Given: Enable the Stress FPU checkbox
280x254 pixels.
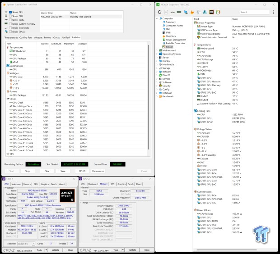Looking at the screenshot, I should [x=10, y=16].
